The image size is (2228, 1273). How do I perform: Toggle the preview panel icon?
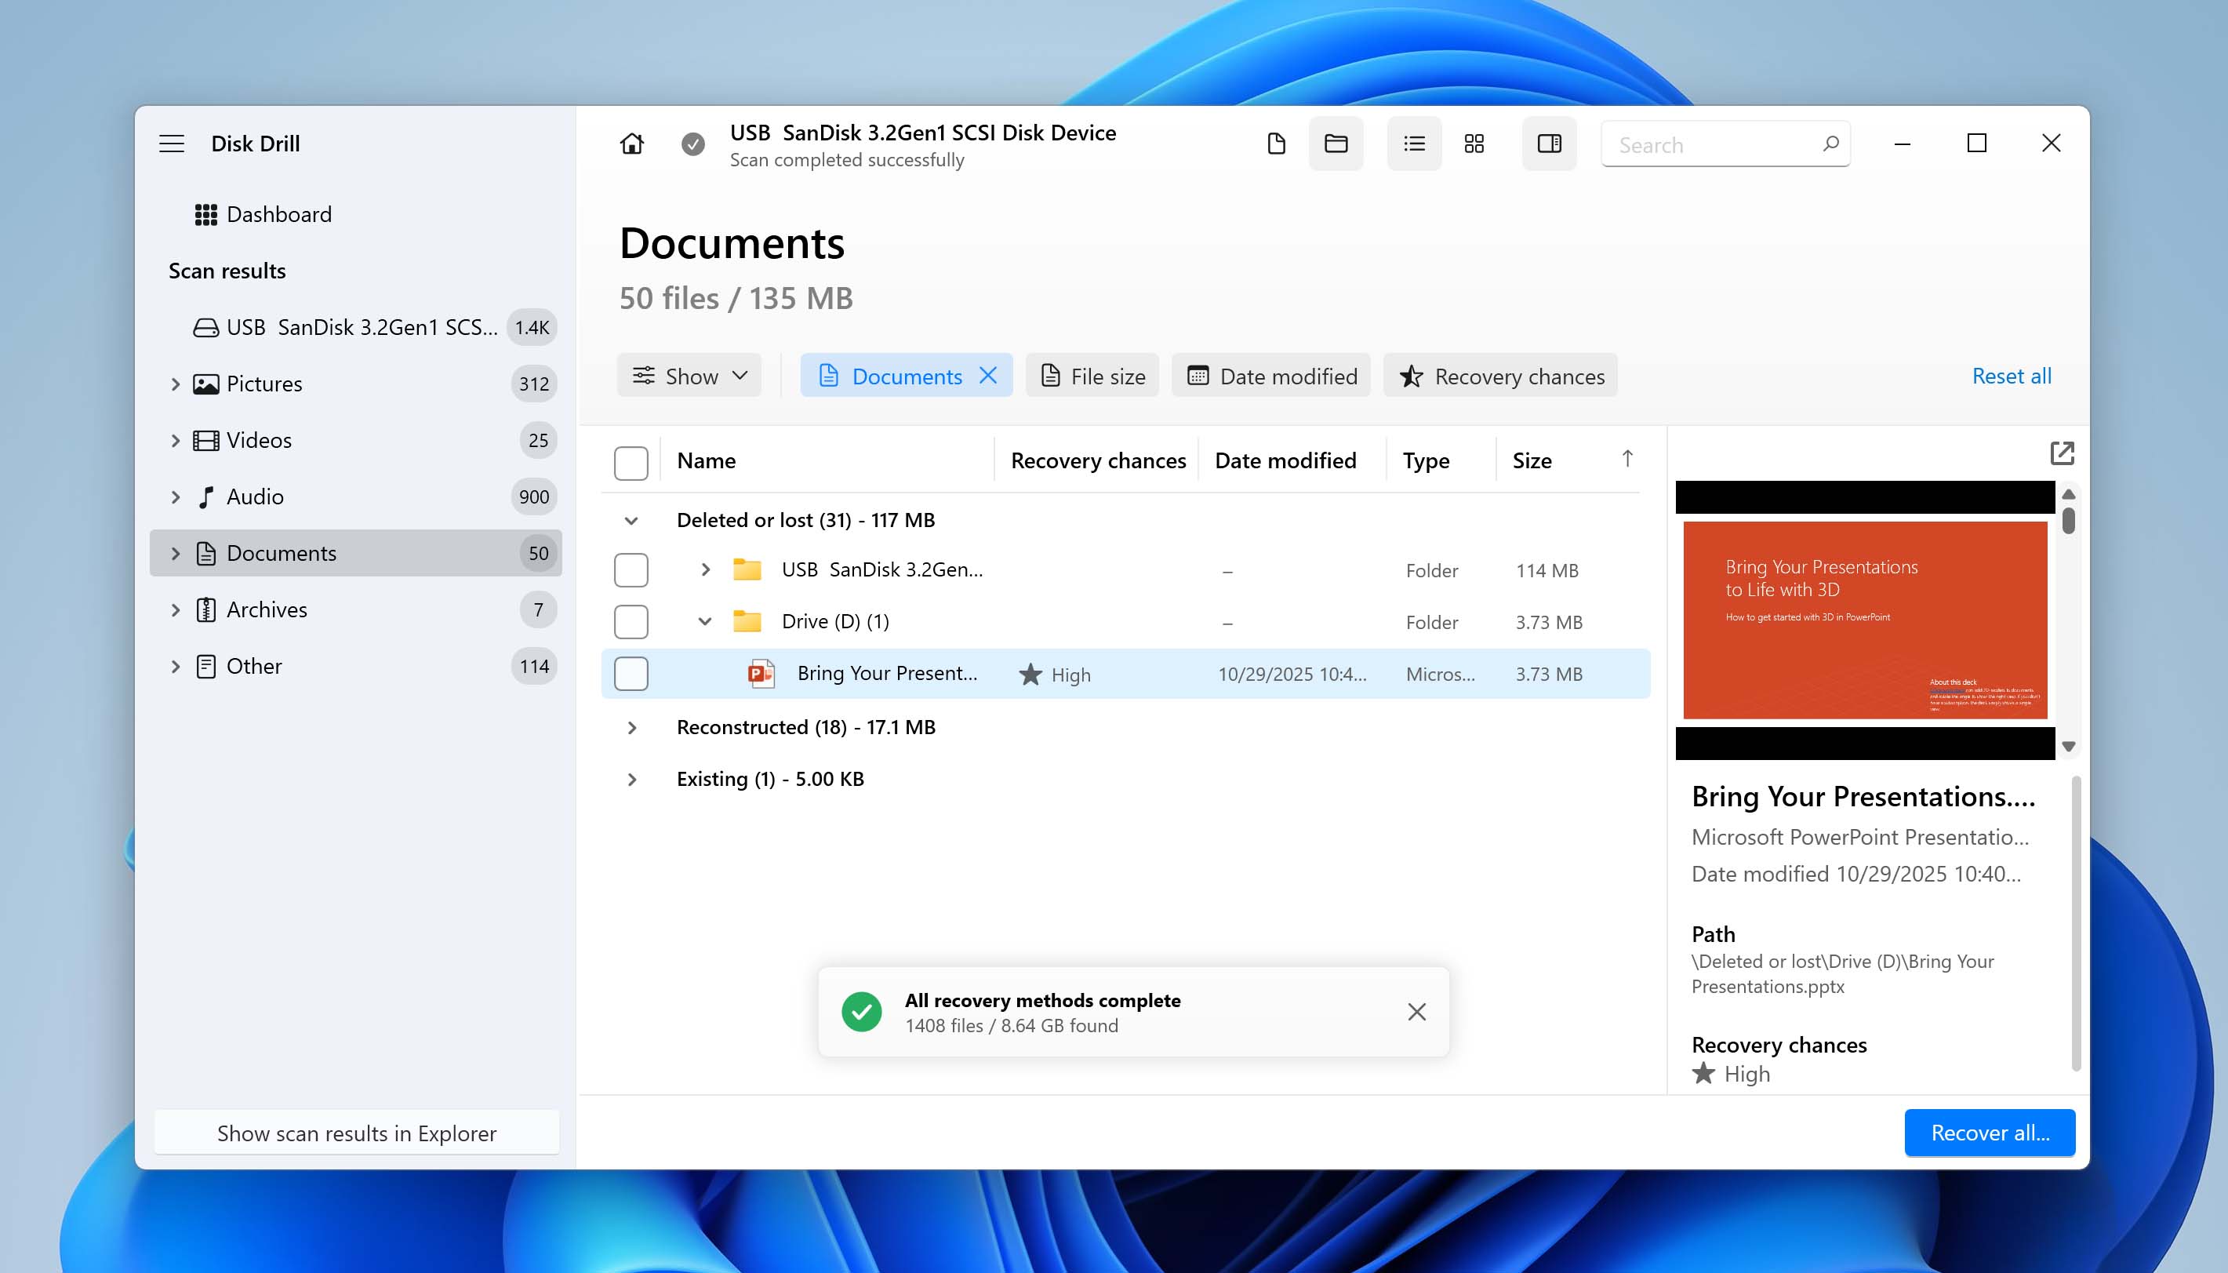1548,144
